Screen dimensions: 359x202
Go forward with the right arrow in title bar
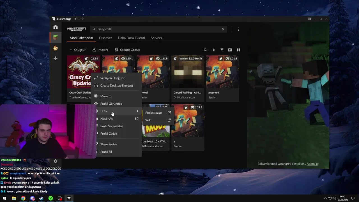tap(82, 19)
